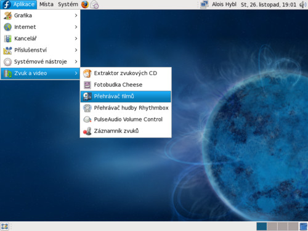This screenshot has width=308, height=231.
Task: Open the Příslušenství submenu
Action: tap(40, 50)
